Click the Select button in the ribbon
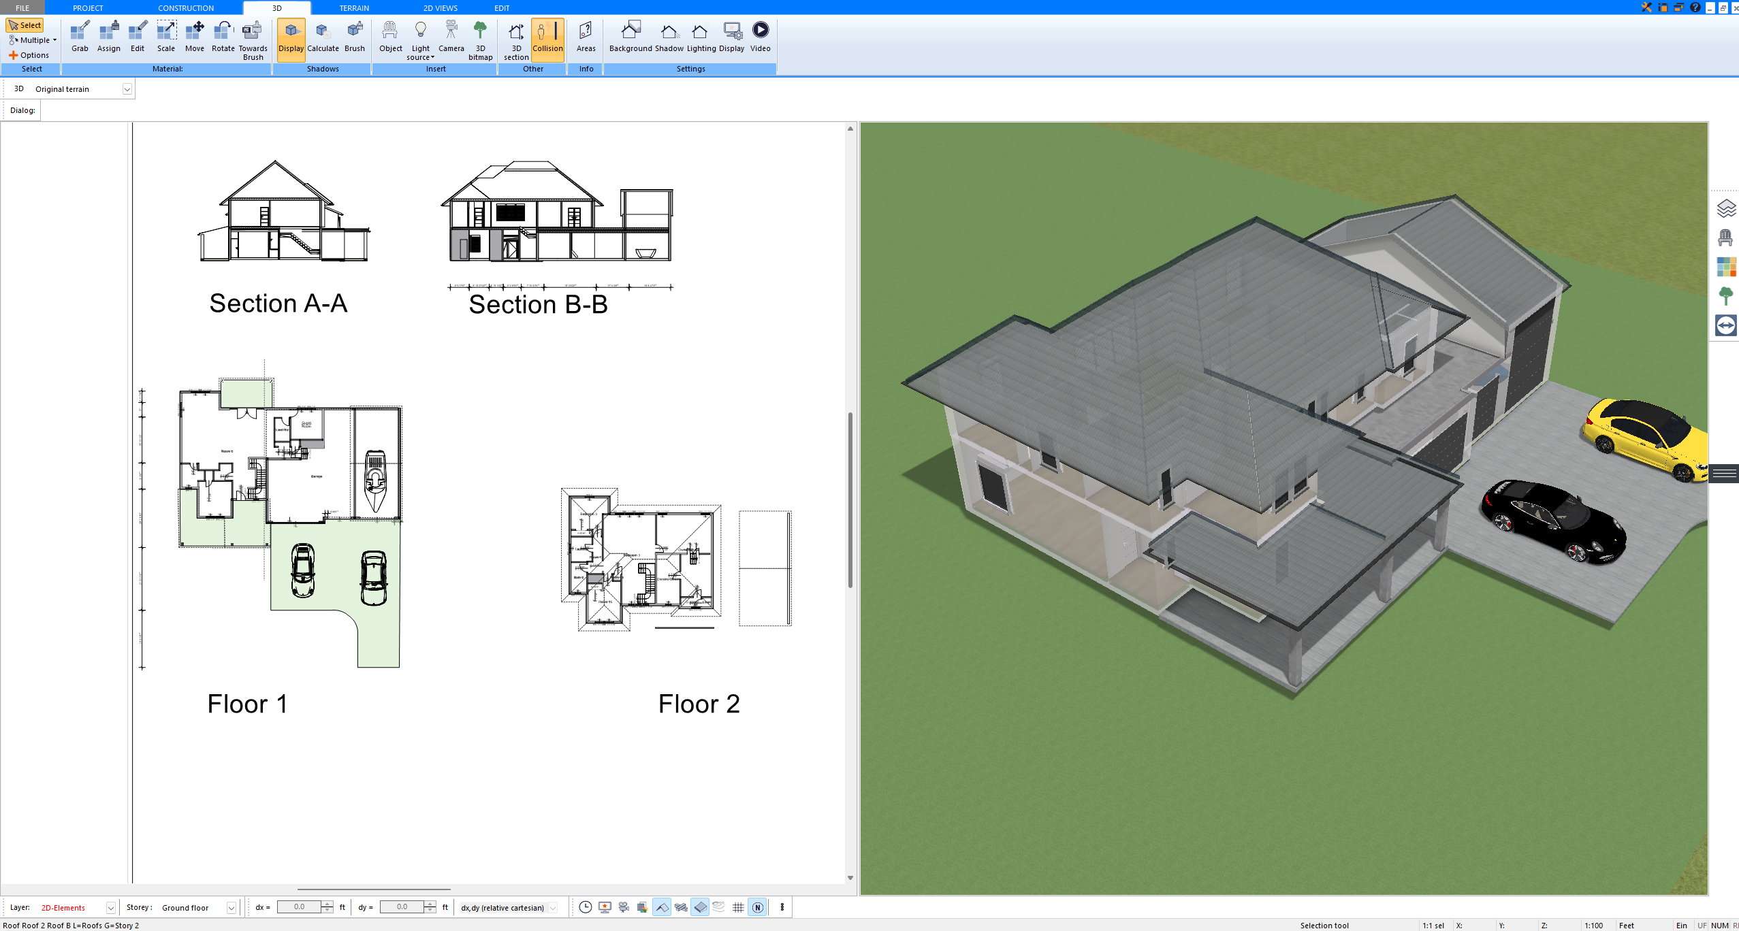 point(26,24)
